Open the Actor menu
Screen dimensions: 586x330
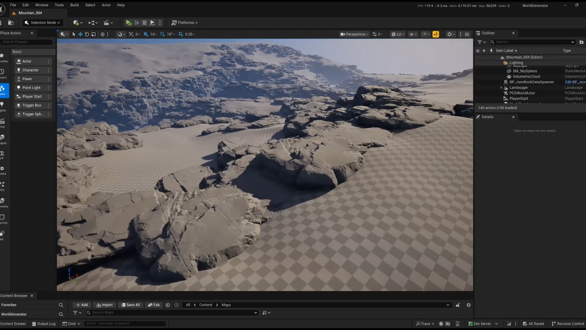[x=106, y=5]
